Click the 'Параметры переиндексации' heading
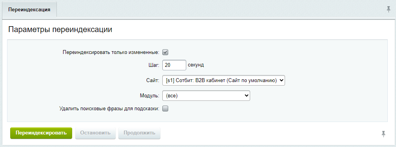396x147 pixels. coord(60,30)
